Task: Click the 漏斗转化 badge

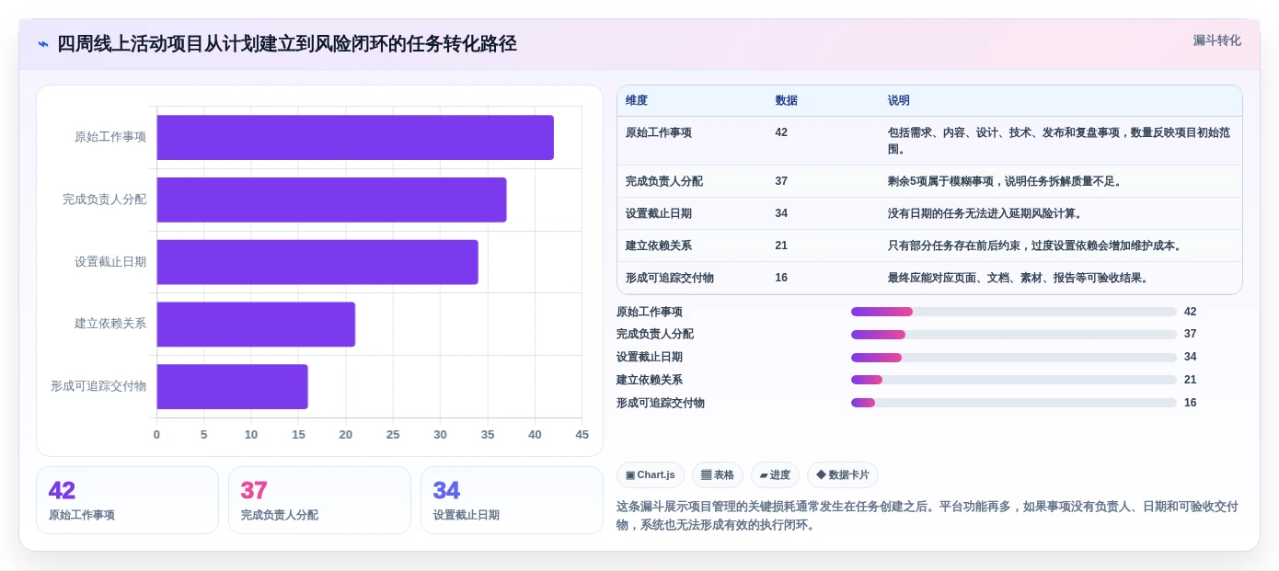Action: tap(1216, 40)
